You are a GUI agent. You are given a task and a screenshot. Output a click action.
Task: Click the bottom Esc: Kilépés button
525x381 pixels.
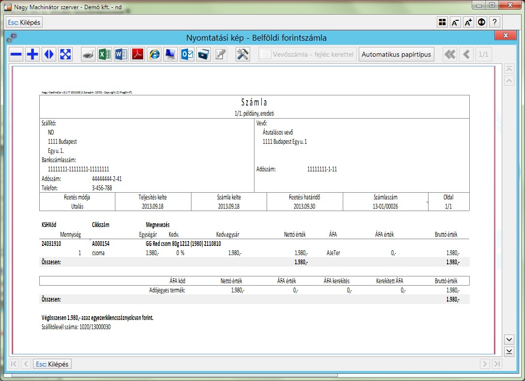pos(53,364)
